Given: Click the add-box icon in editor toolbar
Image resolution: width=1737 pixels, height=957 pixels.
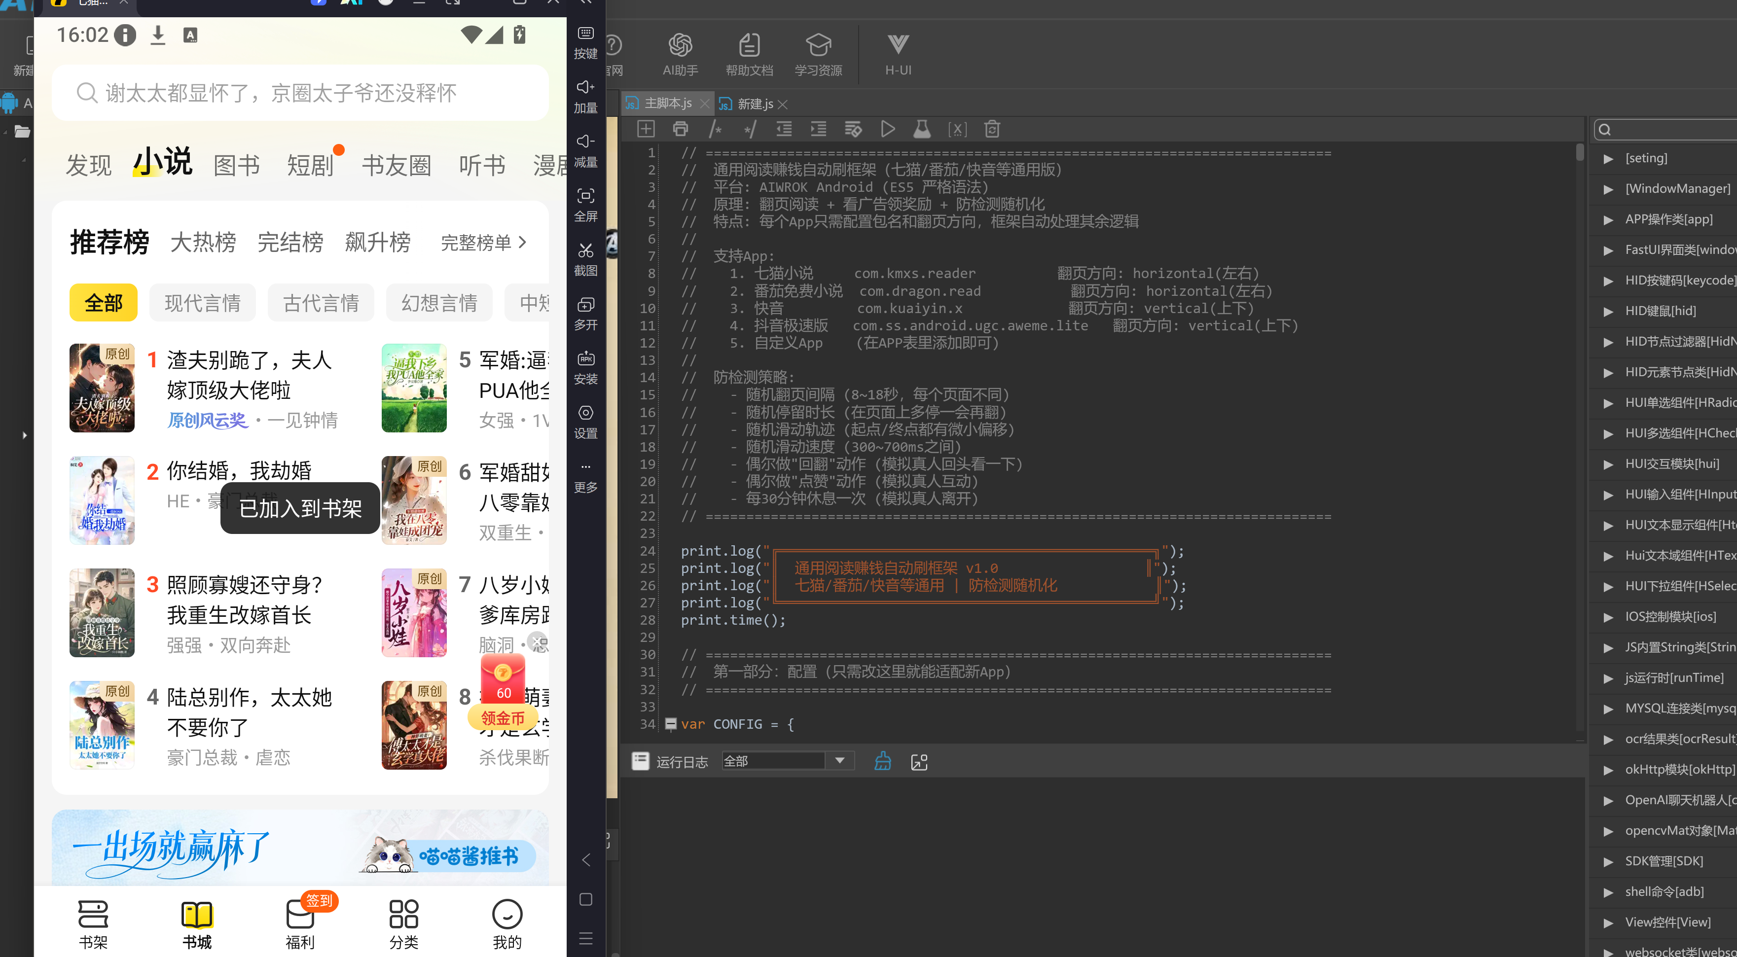Looking at the screenshot, I should pyautogui.click(x=645, y=129).
